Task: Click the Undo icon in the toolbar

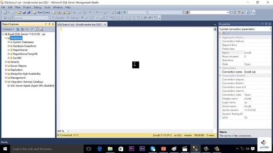Action: pyautogui.click(x=90, y=12)
